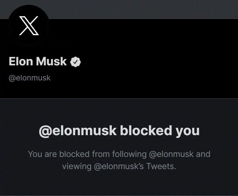
Task: Open the "@elonmusk's" mention before Tweets
Action: pyautogui.click(x=119, y=167)
